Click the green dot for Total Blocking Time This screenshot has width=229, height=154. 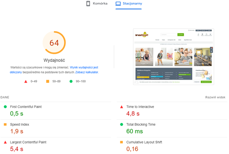[x=122, y=125]
